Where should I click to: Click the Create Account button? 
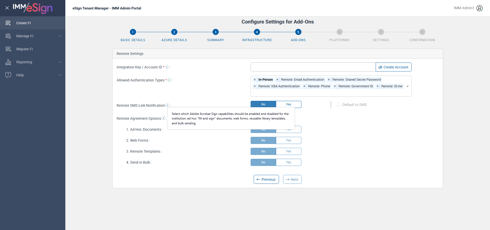tap(394, 67)
